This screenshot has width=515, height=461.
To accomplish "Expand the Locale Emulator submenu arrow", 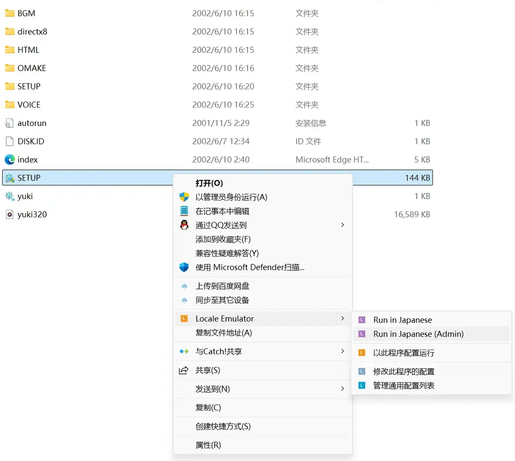I will tap(342, 318).
